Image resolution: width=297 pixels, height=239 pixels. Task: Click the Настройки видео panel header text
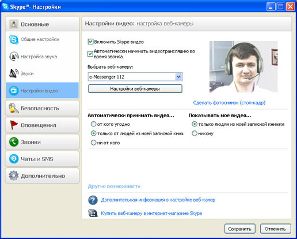(139, 24)
